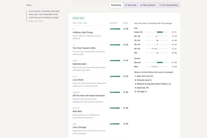Click the 45–54 age label
Viewport: 207px width, 138px height.
pyautogui.click(x=137, y=49)
